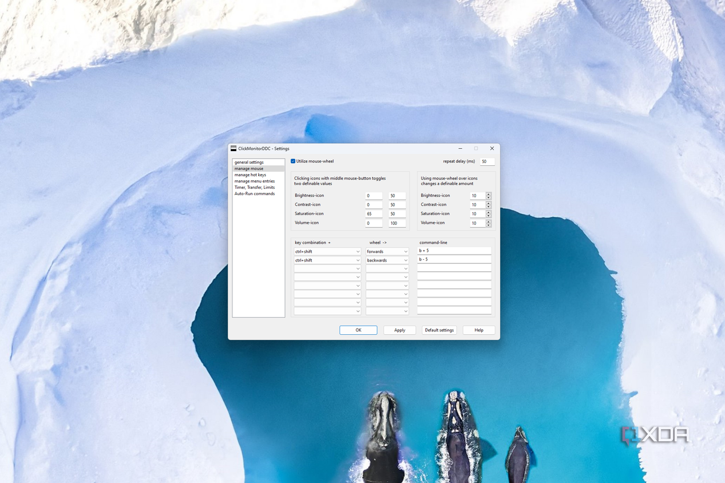Close the ClickMonitorDDC Settings window
Image resolution: width=725 pixels, height=483 pixels.
pos(492,149)
